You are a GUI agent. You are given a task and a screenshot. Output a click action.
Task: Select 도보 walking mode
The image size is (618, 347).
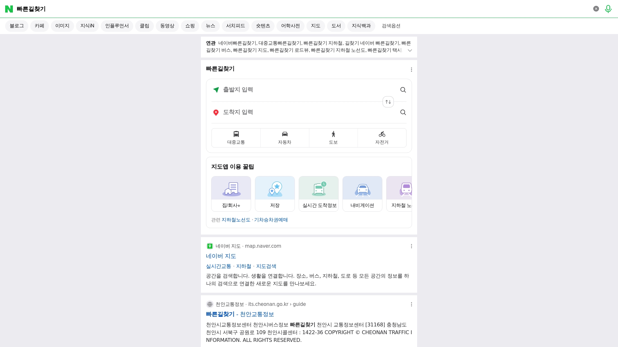click(x=333, y=138)
